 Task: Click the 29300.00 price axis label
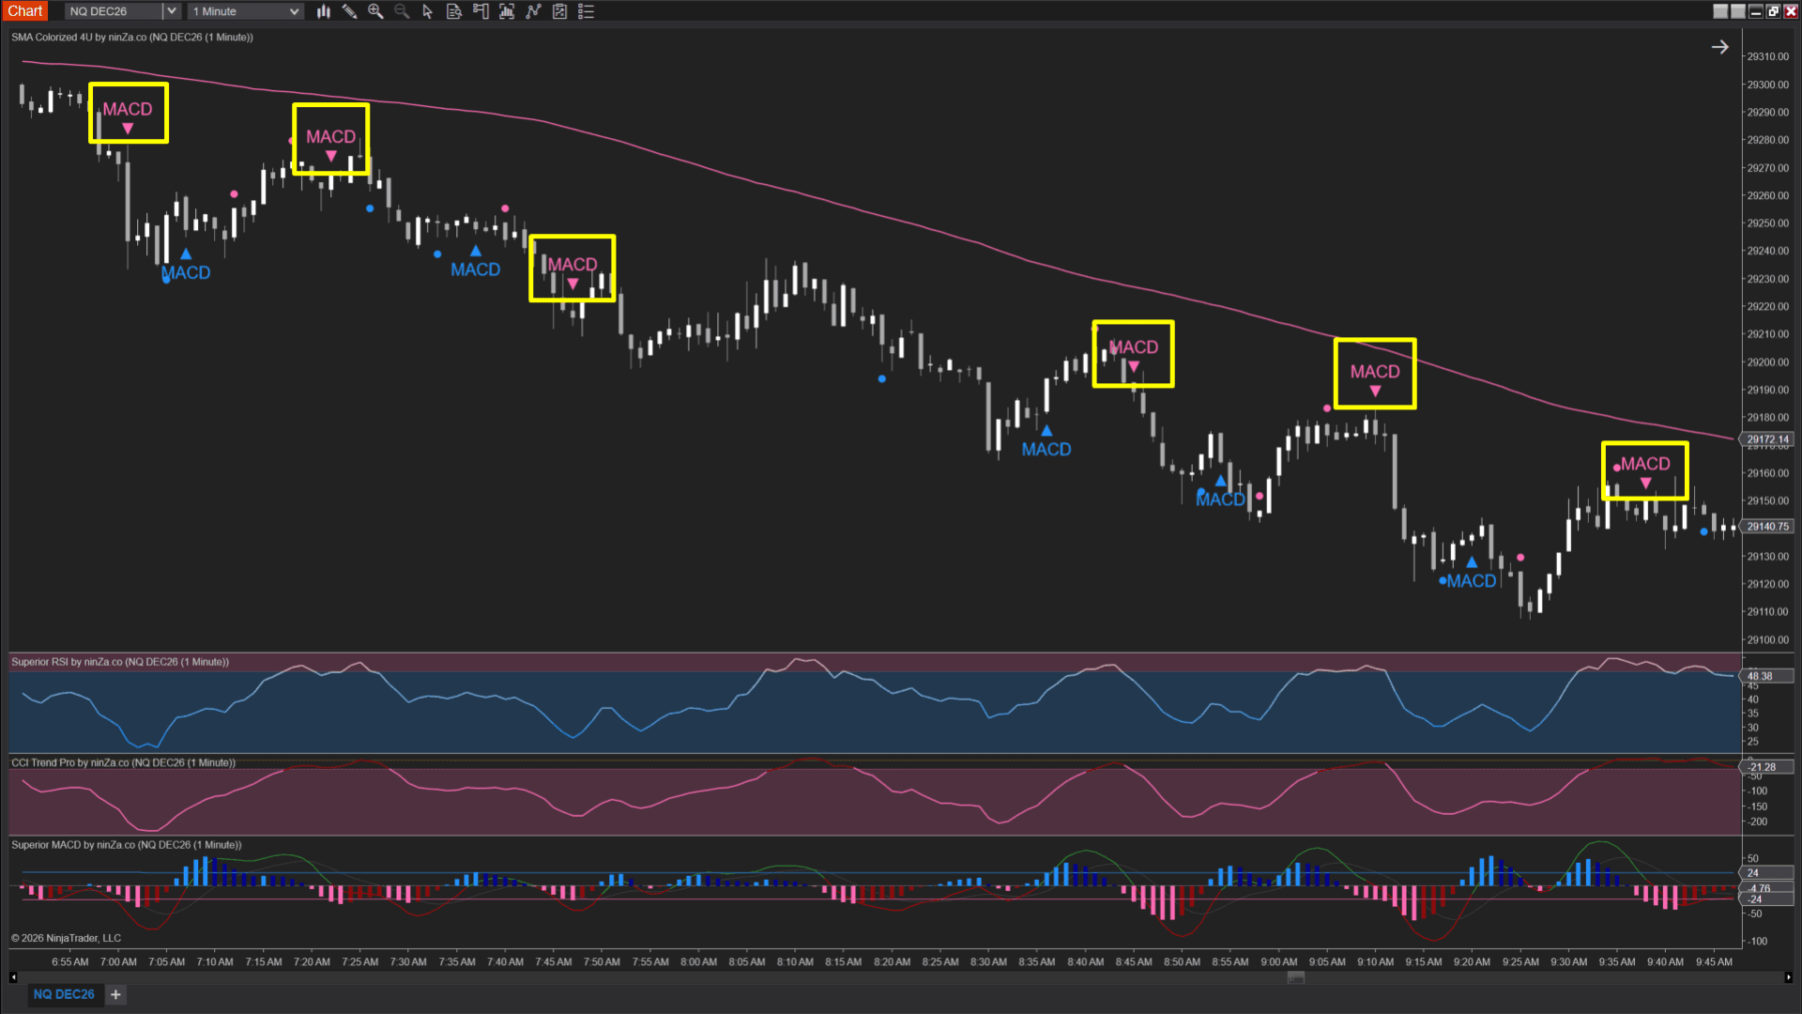[x=1767, y=84]
